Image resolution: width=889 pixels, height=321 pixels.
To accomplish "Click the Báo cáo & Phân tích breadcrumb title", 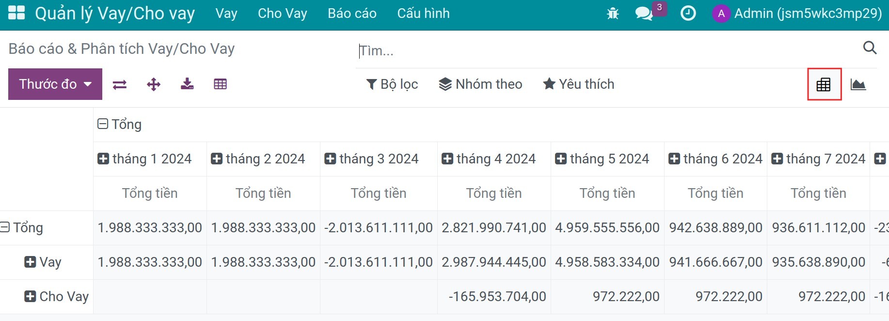I will click(x=122, y=49).
